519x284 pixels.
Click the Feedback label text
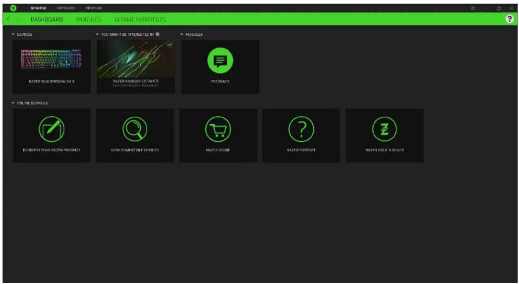point(220,82)
